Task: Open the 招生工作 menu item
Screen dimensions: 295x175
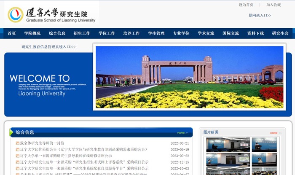Action: point(82,33)
